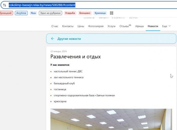Open the Удал из рубрики bookmark
The width and height of the screenshot is (177, 130).
click(x=50, y=13)
